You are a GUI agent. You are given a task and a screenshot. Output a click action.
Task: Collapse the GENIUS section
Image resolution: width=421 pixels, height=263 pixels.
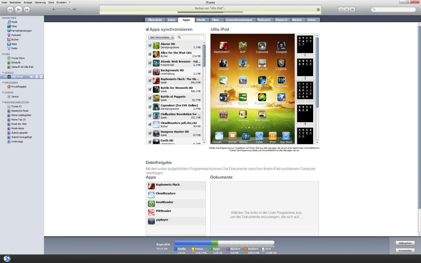3,92
